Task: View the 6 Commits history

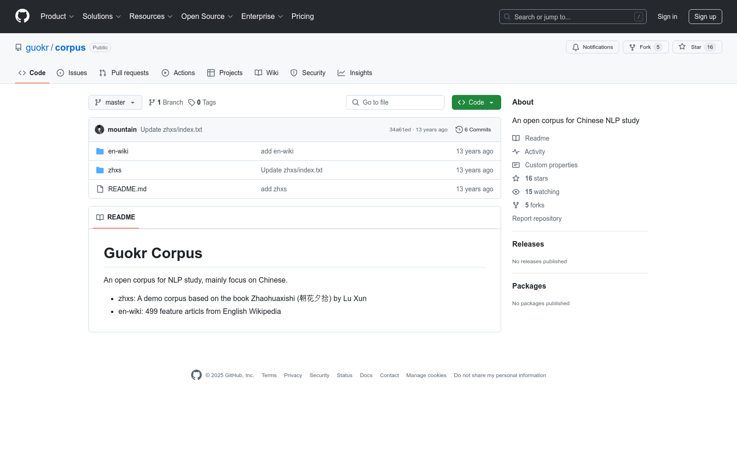Action: pos(473,130)
